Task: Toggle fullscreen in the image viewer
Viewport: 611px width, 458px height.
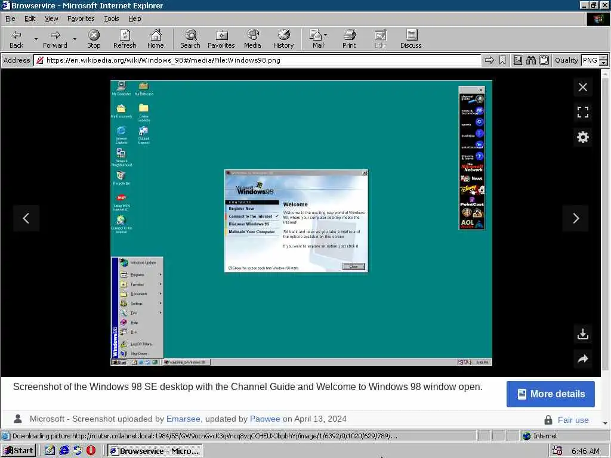Action: pos(583,112)
